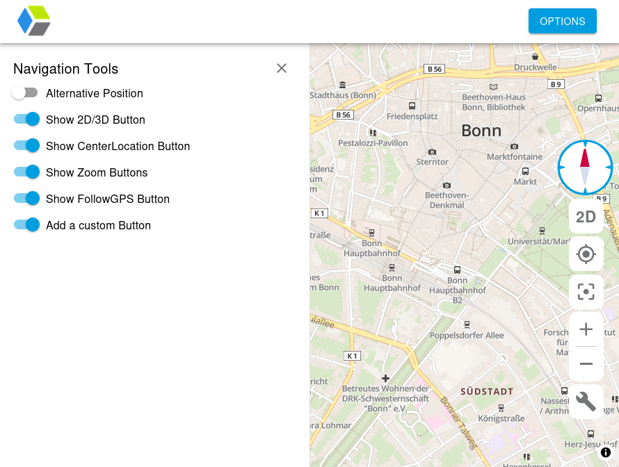This screenshot has height=467, width=619.
Task: Click the Bonn city label on the map
Action: click(481, 131)
